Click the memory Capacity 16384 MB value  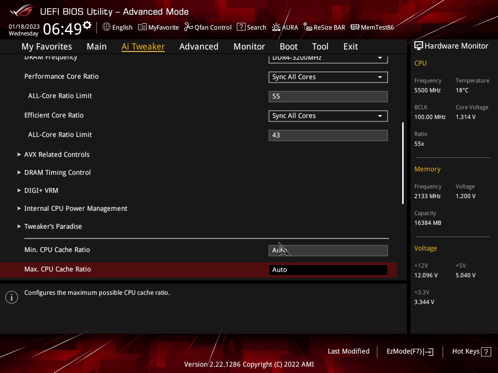pyautogui.click(x=427, y=223)
